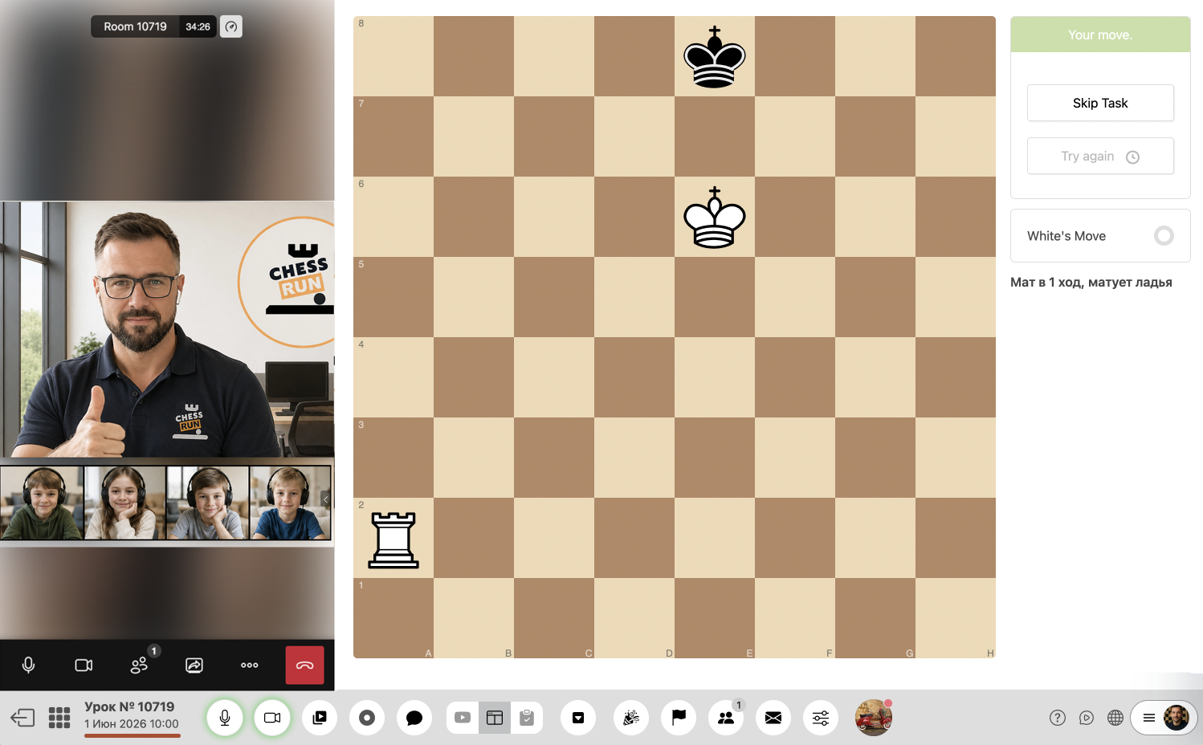
Task: Select the girl student's video thumbnail
Action: click(x=124, y=503)
